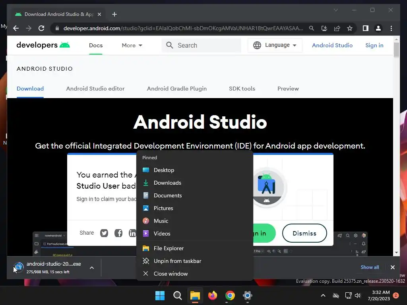Open a new tab with the plus icon

114,14
